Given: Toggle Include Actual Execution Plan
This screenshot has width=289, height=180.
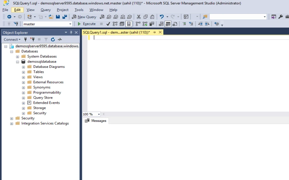Looking at the screenshot, I should click(x=138, y=24).
